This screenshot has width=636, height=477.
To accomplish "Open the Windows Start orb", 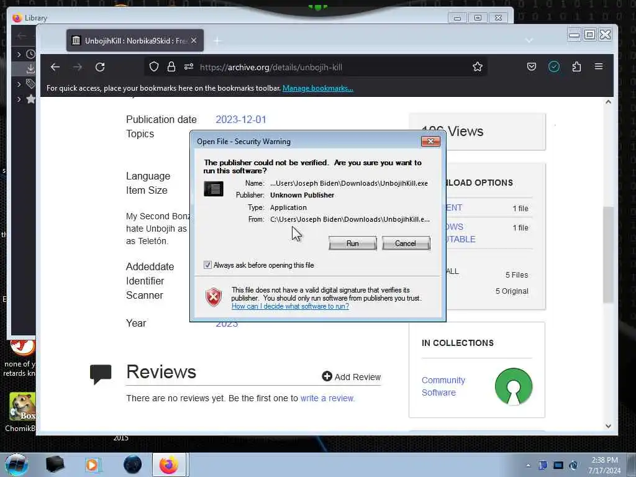I will pyautogui.click(x=17, y=465).
